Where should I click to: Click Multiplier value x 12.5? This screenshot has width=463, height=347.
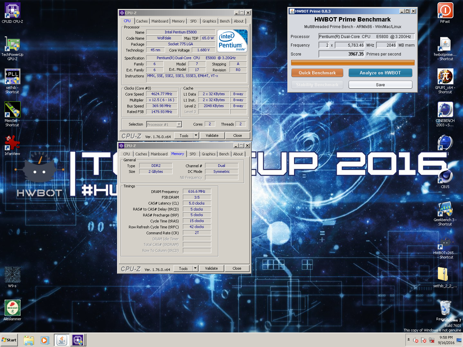(x=162, y=100)
